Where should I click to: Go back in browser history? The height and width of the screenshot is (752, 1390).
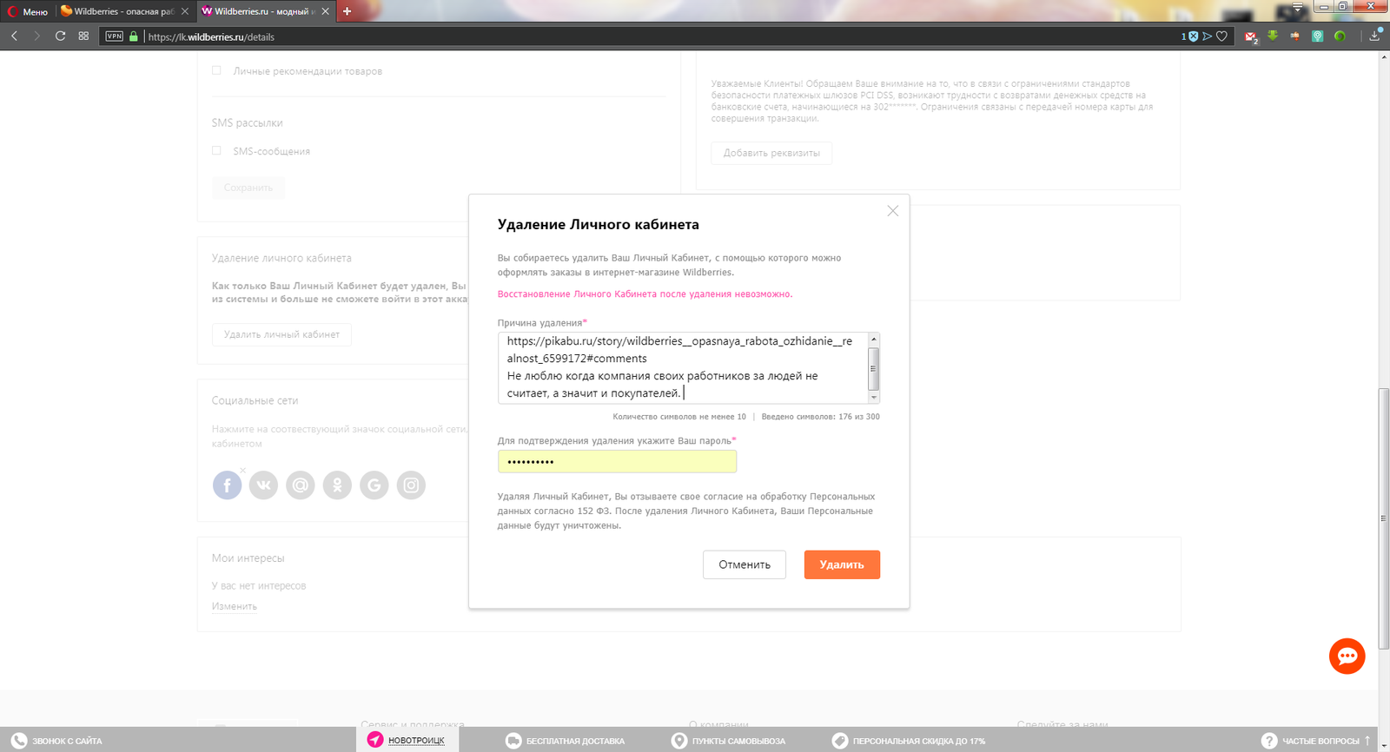(15, 36)
